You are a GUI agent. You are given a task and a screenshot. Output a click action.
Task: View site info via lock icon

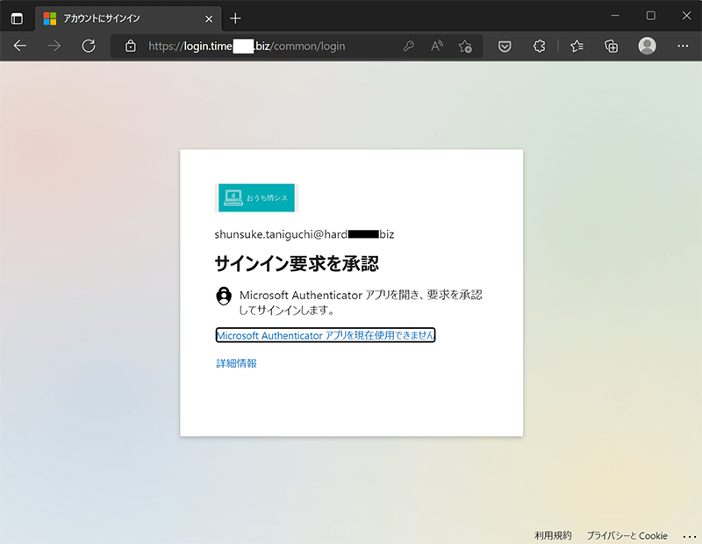pos(130,46)
